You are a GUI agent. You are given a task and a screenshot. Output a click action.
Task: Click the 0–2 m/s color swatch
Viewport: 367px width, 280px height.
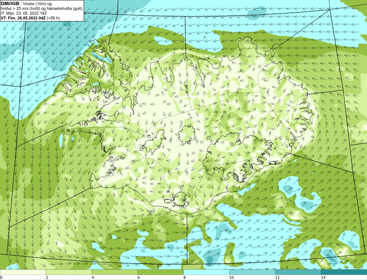pyautogui.click(x=23, y=272)
